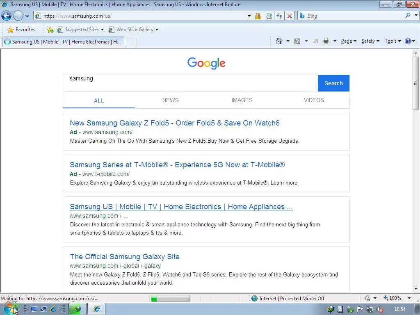Open a new blank tab

pyautogui.click(x=131, y=42)
